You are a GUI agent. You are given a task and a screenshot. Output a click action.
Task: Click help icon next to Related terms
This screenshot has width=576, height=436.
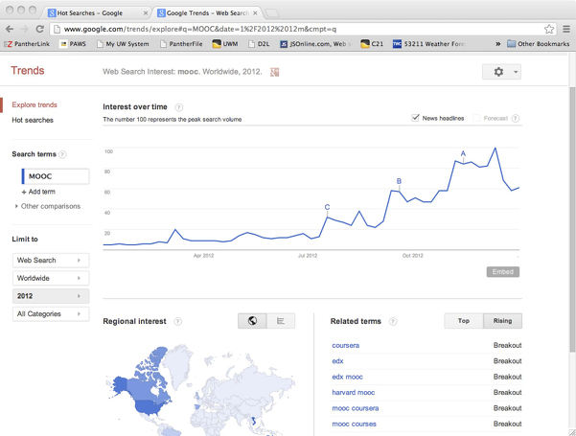(393, 322)
